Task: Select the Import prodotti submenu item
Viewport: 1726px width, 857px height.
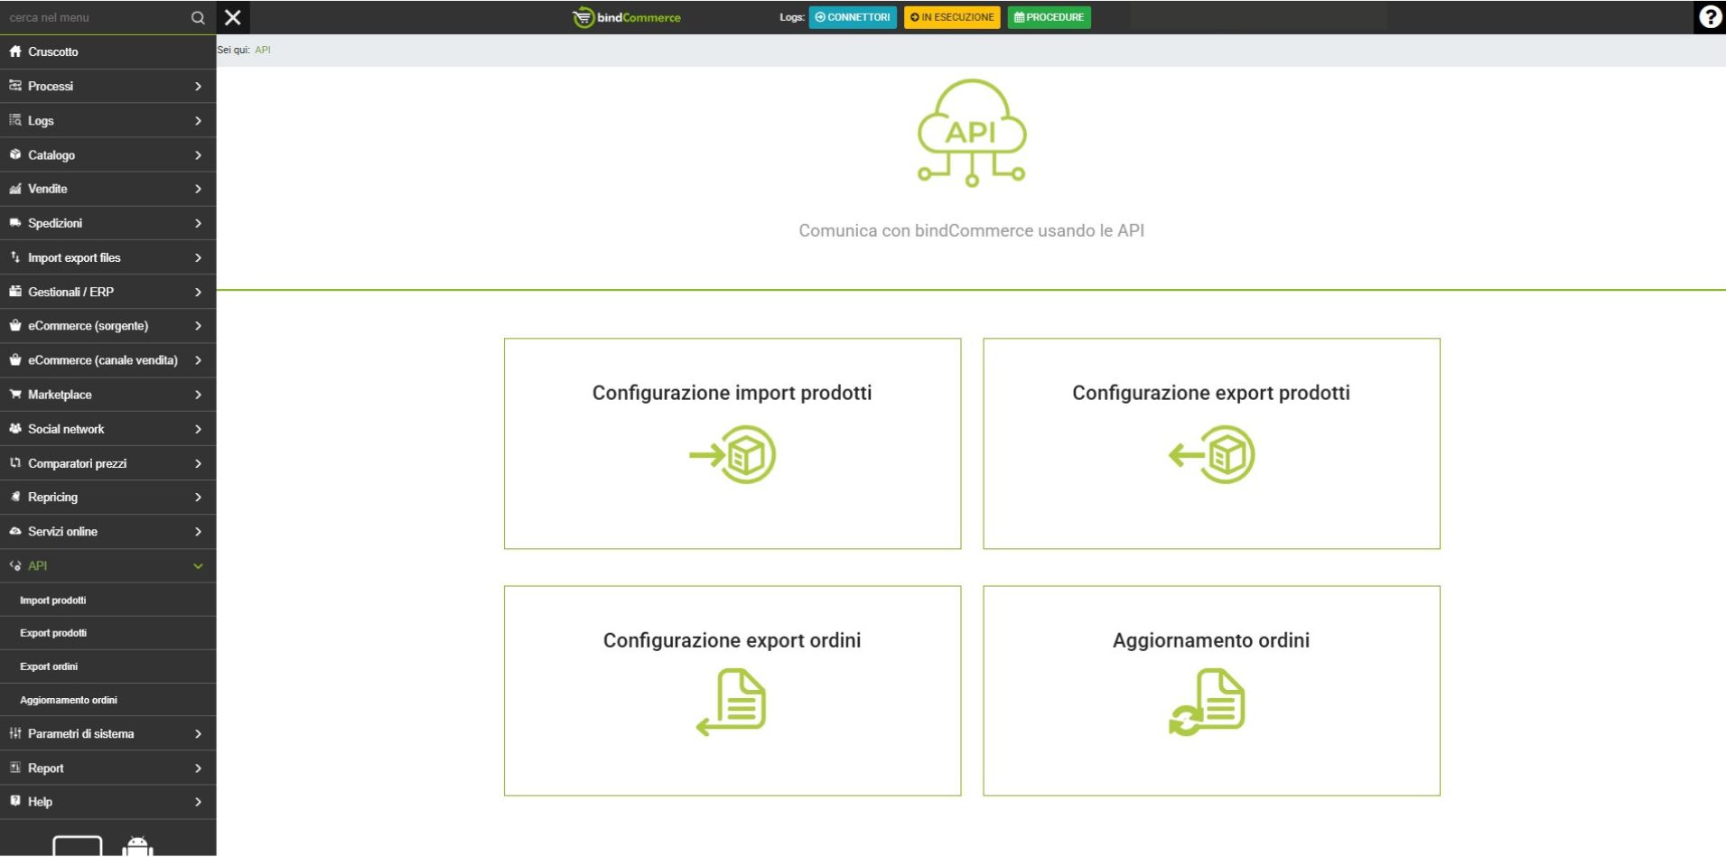Action: point(53,601)
